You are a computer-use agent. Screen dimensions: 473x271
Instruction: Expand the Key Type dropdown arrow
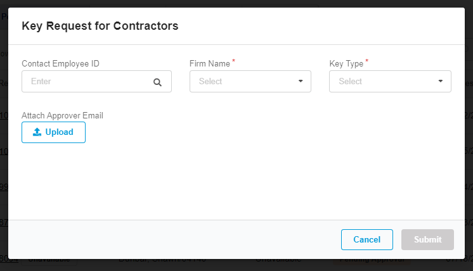pyautogui.click(x=441, y=82)
